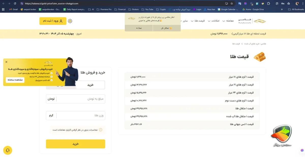Open the AI bookmarks folder
The height and width of the screenshot is (157, 305).
91,9
